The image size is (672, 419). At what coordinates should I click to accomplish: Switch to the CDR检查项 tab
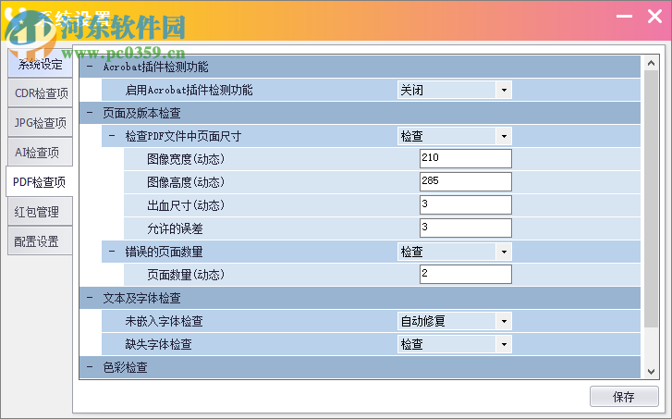pos(41,93)
